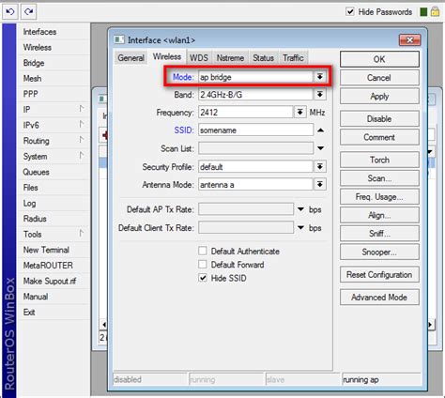Toggle Hide Passwords checkbox
This screenshot has height=398, width=445.
click(x=350, y=12)
